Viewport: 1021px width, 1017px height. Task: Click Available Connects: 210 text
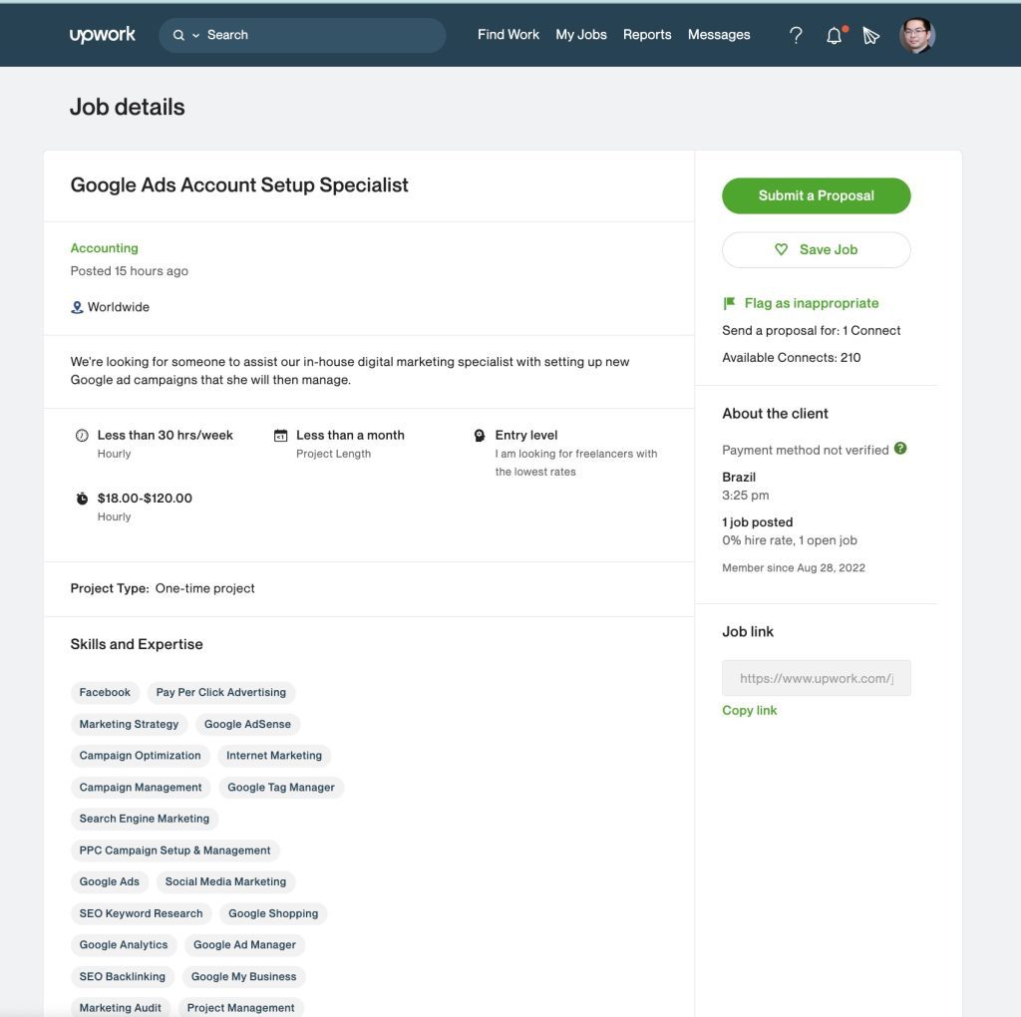coord(791,358)
